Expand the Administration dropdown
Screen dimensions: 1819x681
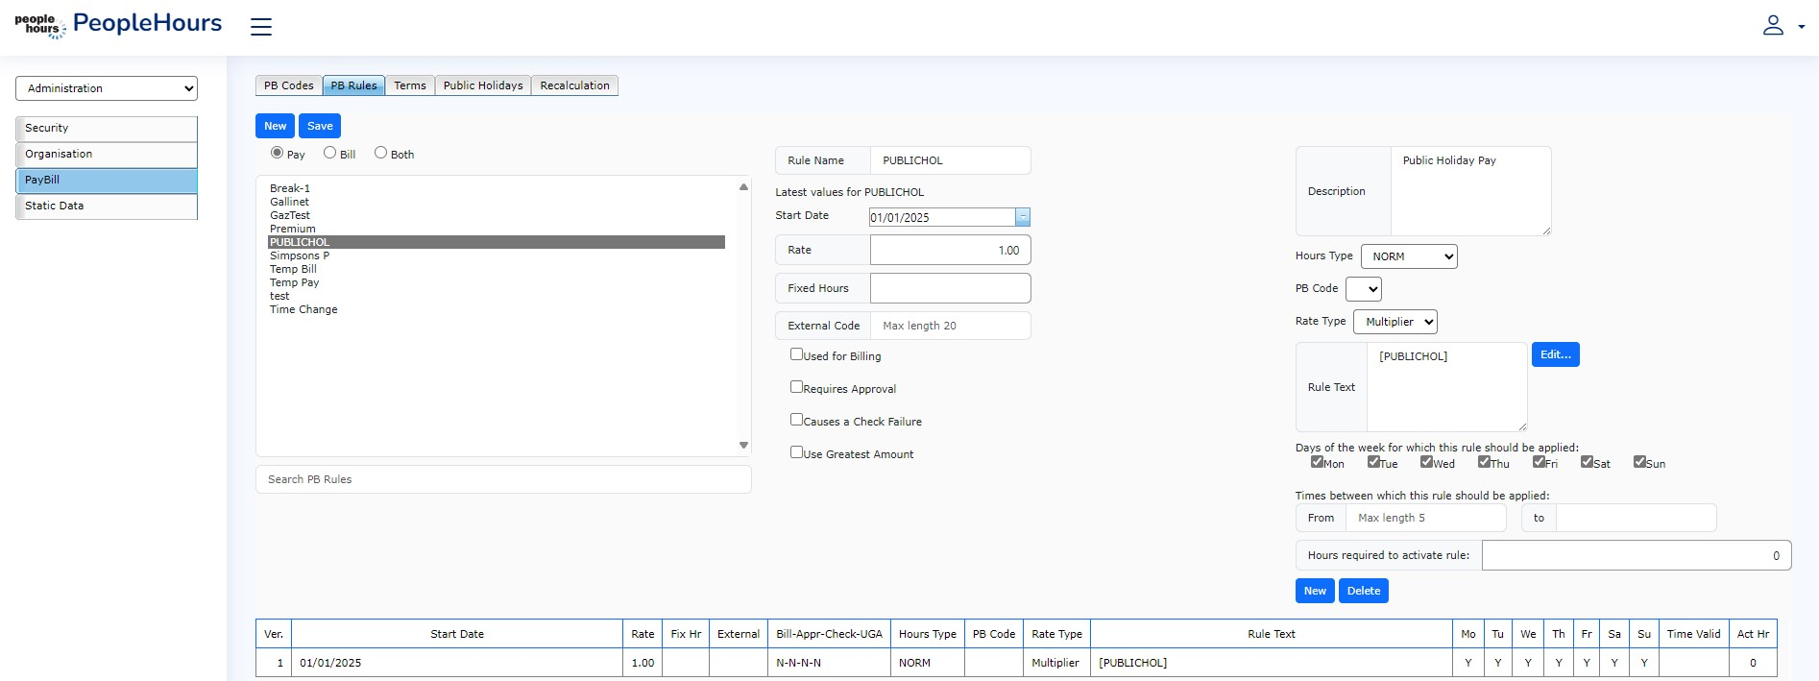click(107, 88)
